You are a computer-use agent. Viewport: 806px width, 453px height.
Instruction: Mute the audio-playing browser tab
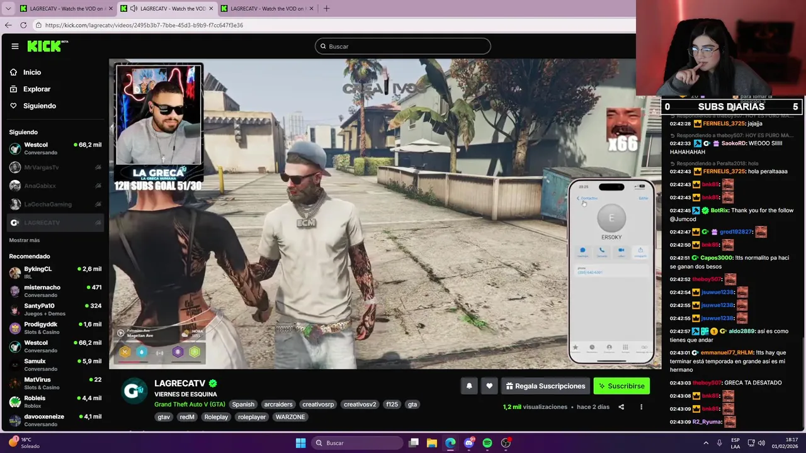coord(133,8)
